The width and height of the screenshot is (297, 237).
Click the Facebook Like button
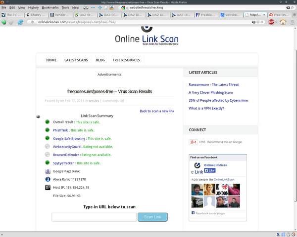[x=210, y=170]
